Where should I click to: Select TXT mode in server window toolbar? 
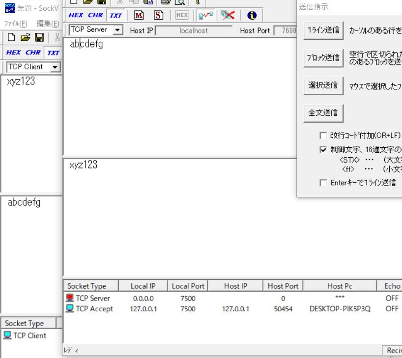[x=115, y=15]
